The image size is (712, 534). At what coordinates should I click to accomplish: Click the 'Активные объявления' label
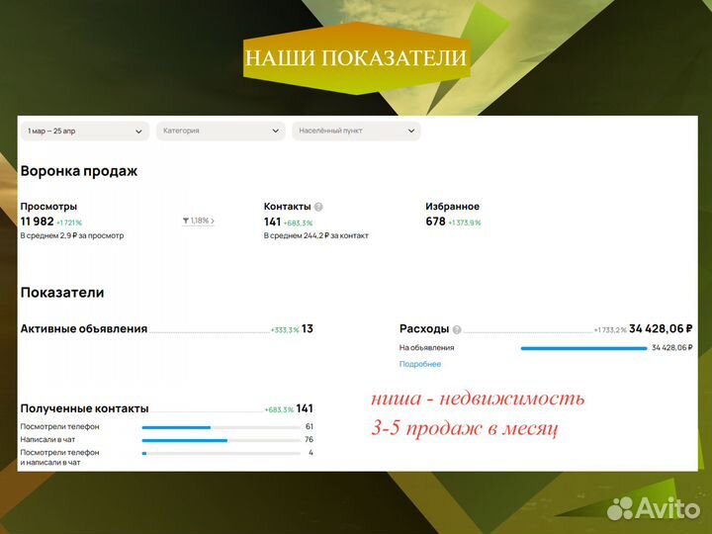84,328
